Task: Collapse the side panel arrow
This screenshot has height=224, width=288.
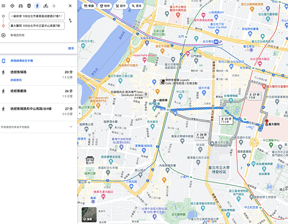Action: coord(80,113)
